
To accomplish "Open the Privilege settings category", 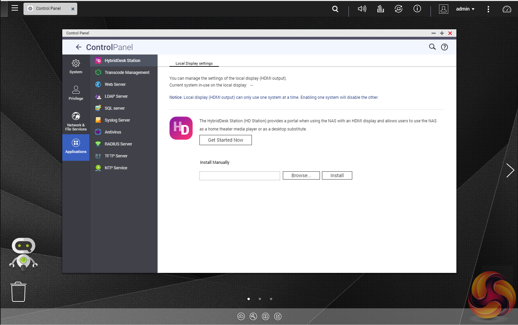I will [x=76, y=93].
